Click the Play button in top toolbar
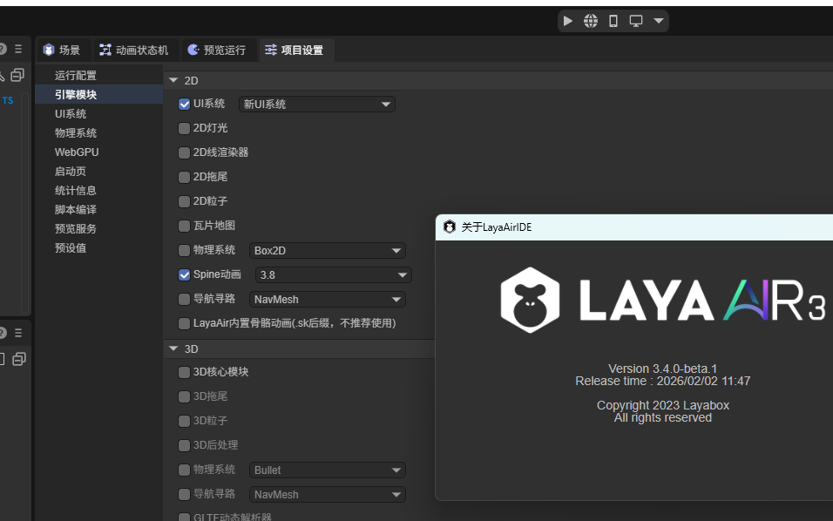 tap(568, 21)
